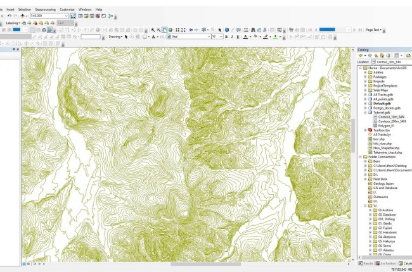Toggle Underline text formatting
The height and width of the screenshot is (272, 412).
point(238,37)
